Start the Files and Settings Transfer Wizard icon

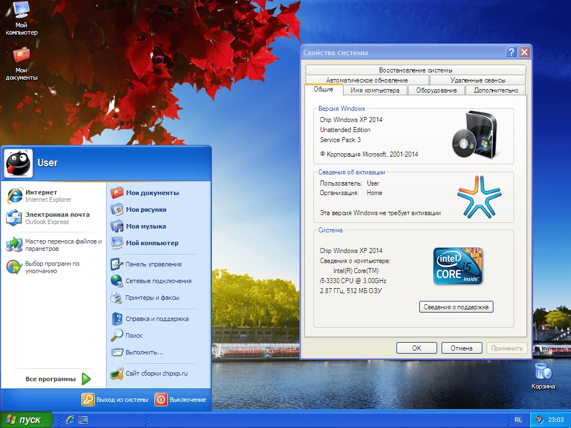click(14, 245)
